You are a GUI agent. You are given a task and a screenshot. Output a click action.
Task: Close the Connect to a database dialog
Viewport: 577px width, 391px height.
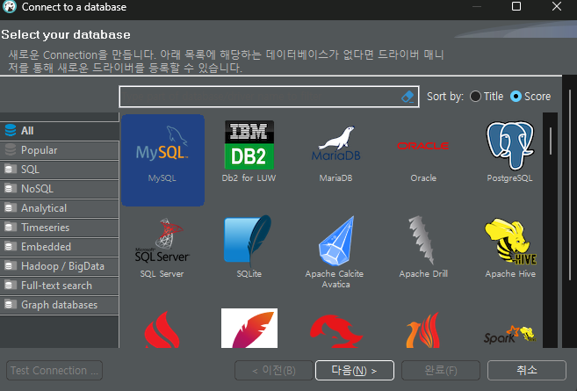click(557, 6)
